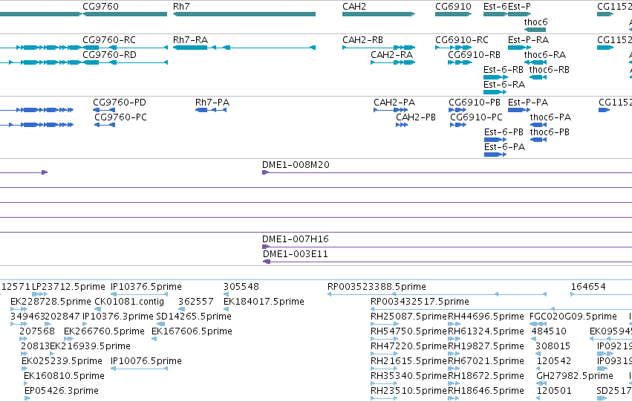Click the IP10076.5prime EST arrow glyph
632x402 pixels.
139,369
